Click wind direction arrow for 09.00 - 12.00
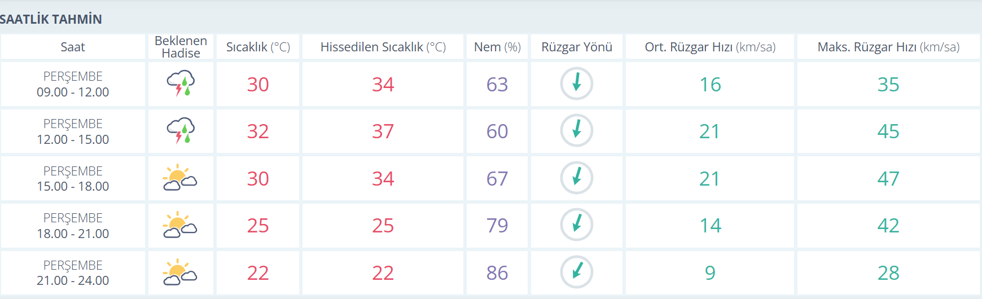This screenshot has width=982, height=299. pyautogui.click(x=576, y=83)
